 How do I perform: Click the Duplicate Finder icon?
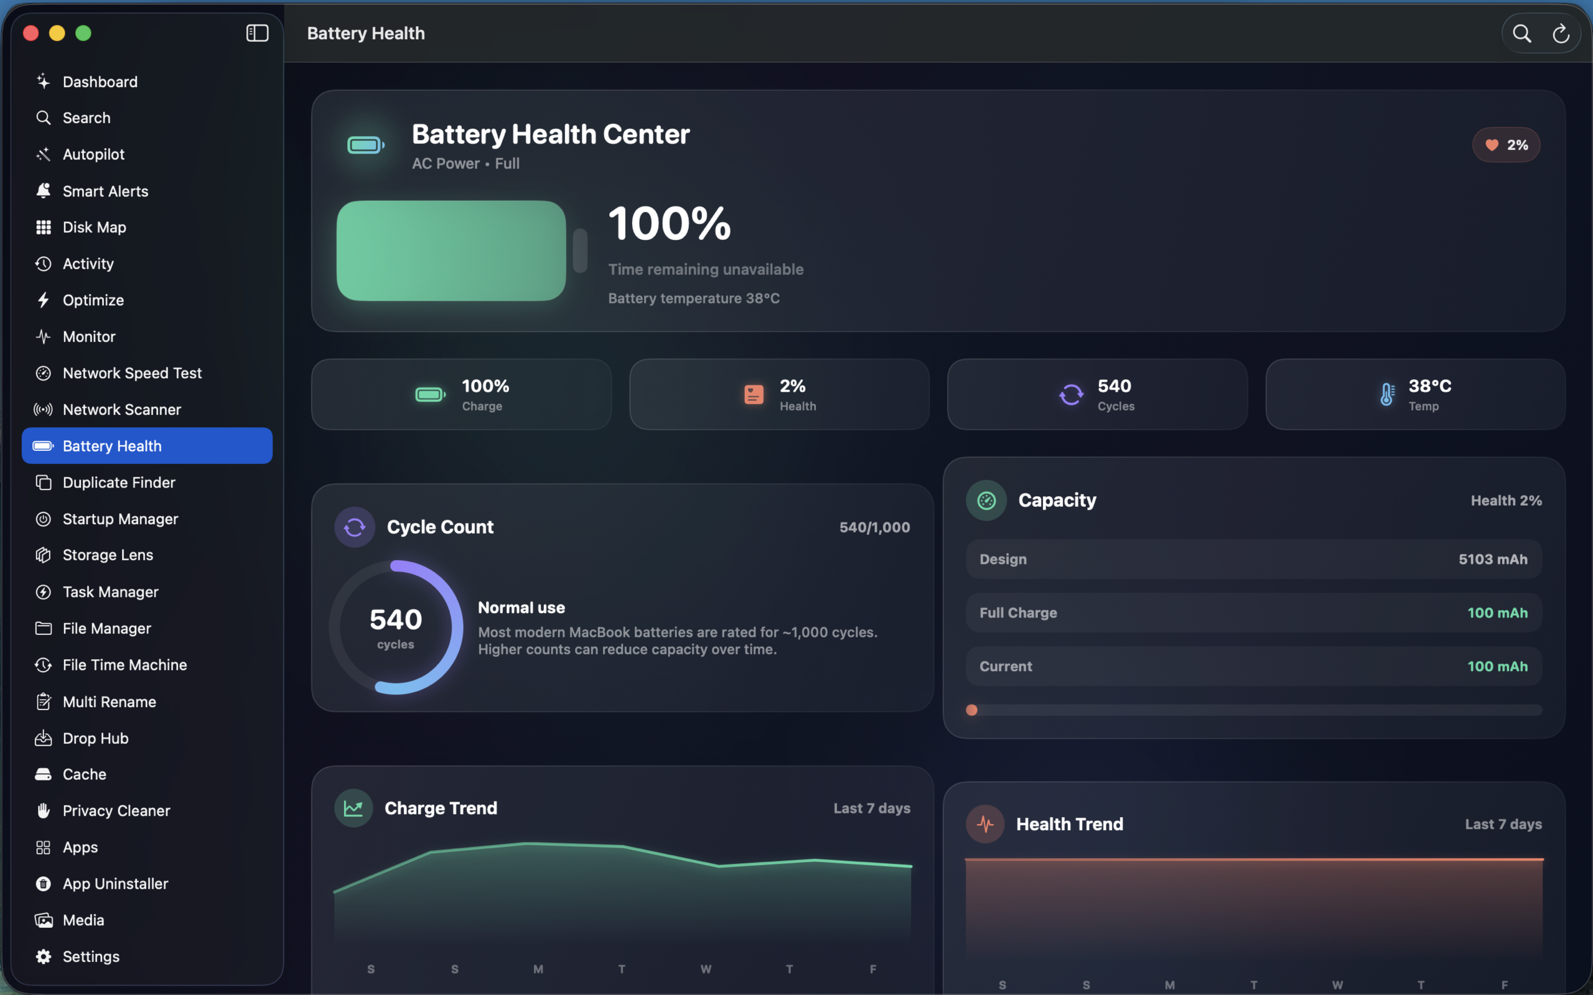(44, 483)
